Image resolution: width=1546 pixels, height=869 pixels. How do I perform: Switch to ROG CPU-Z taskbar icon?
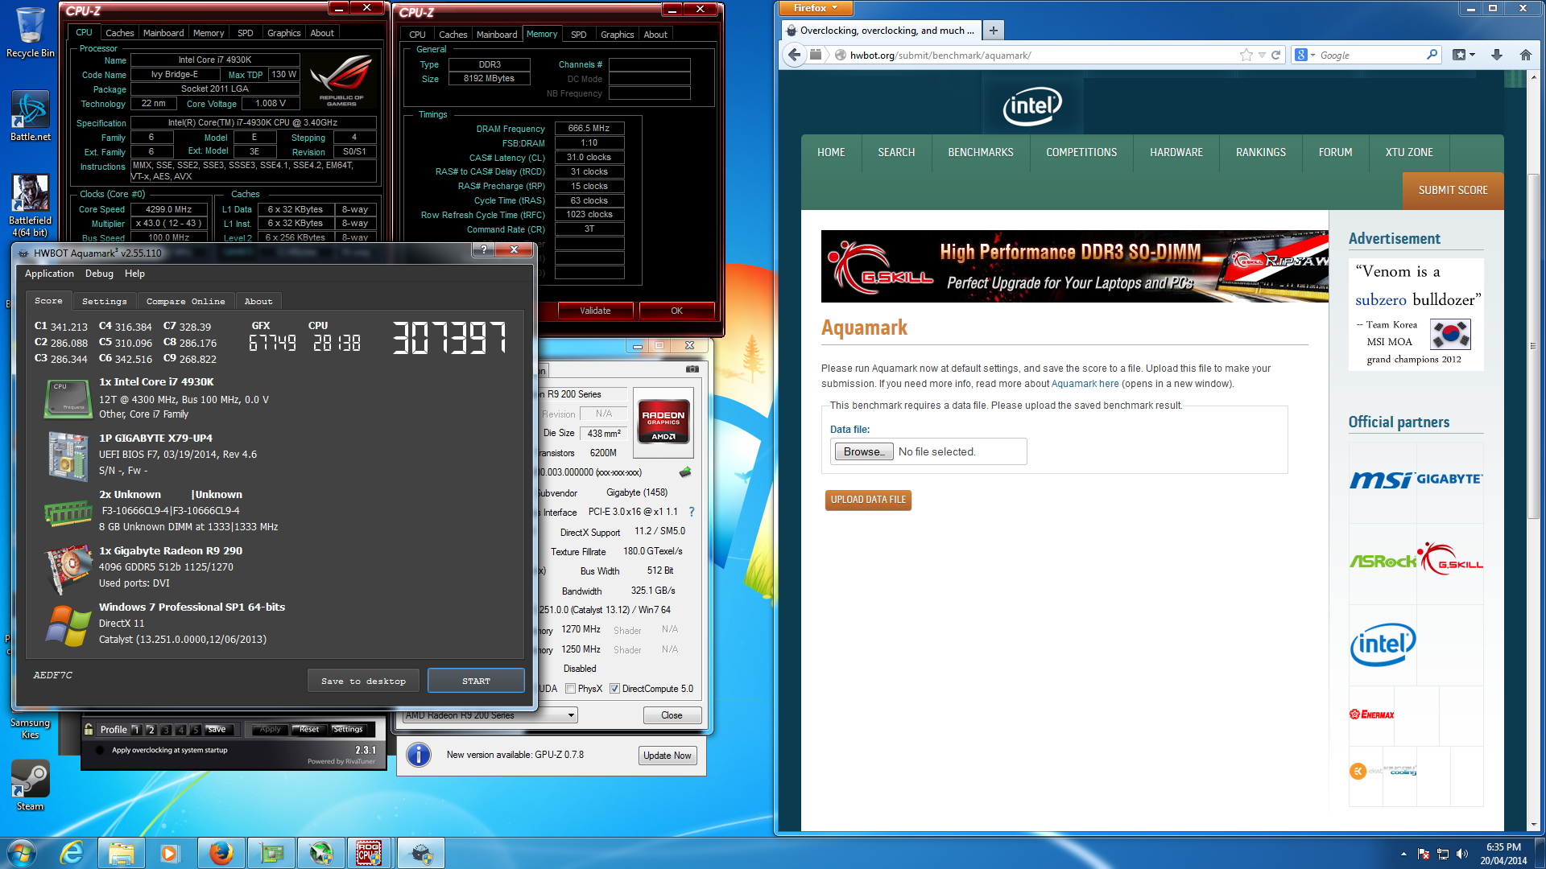pyautogui.click(x=369, y=853)
